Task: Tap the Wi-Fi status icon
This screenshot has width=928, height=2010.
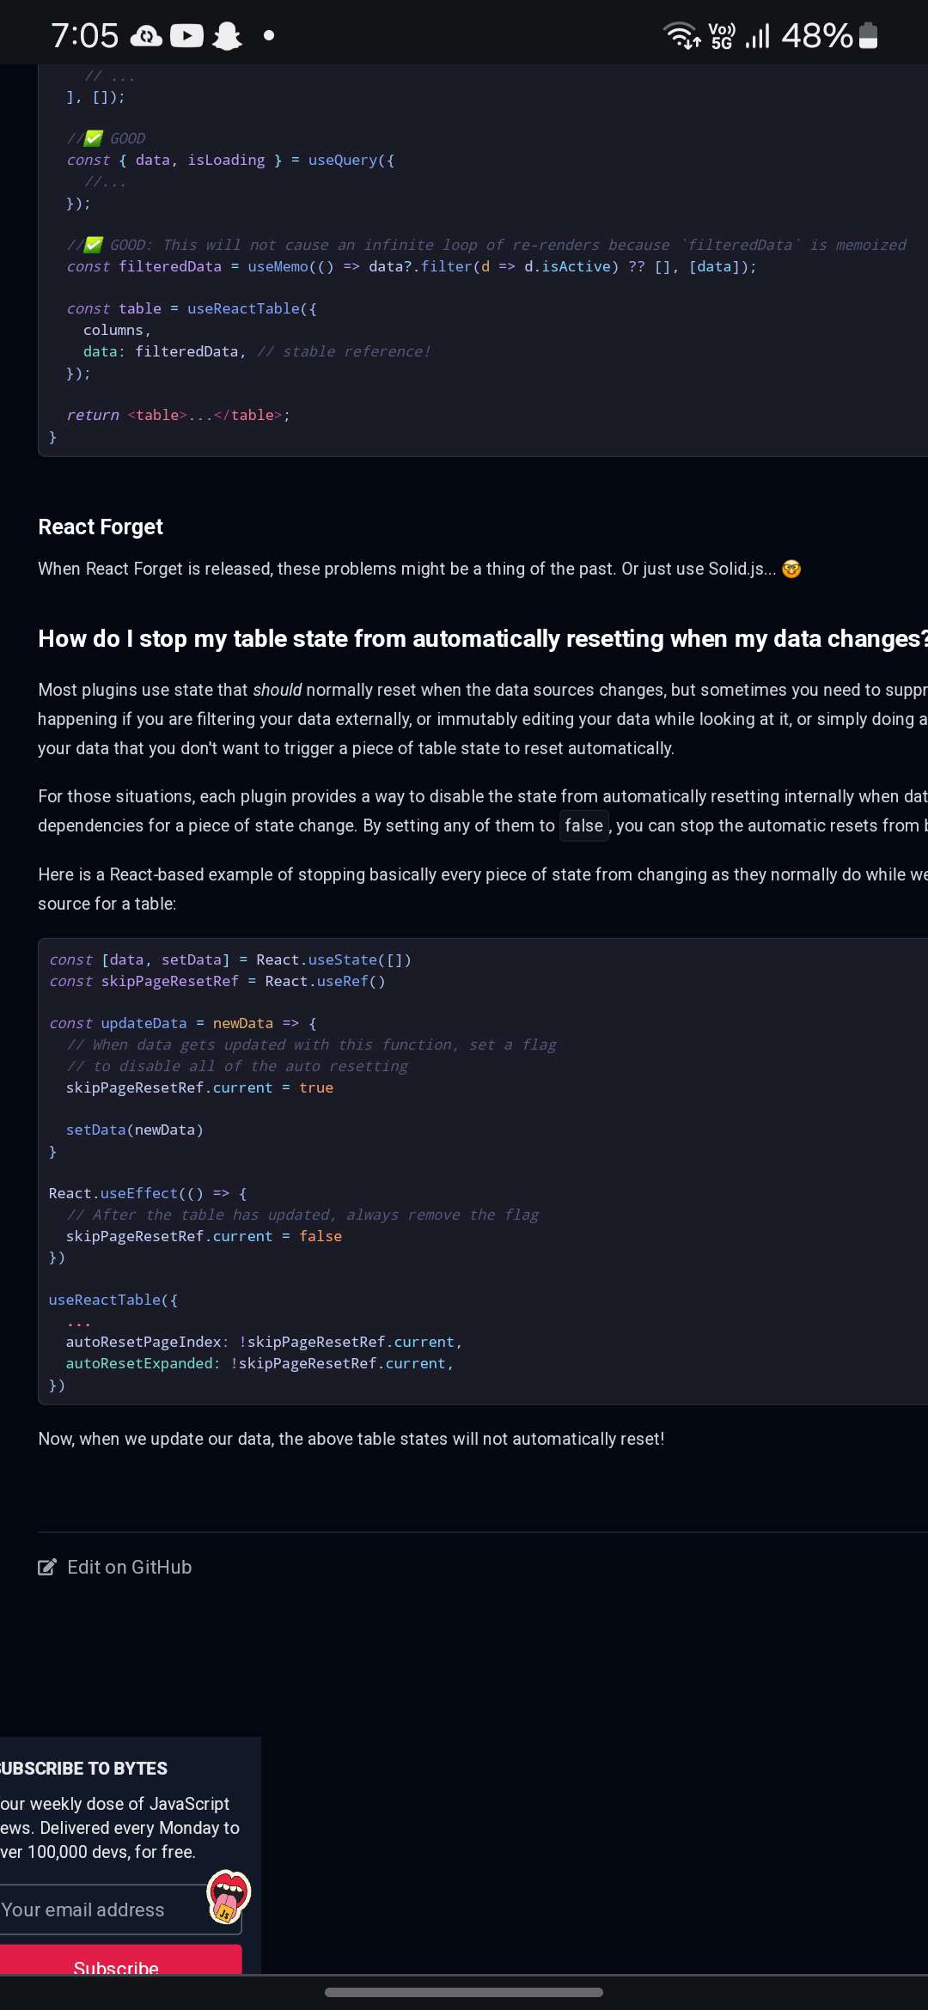Action: (x=682, y=35)
